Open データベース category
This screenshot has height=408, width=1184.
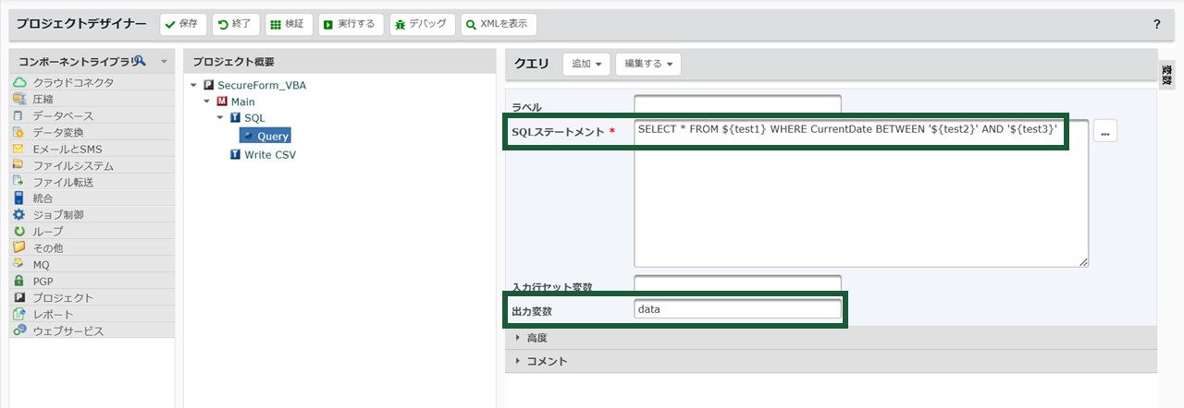pyautogui.click(x=92, y=115)
